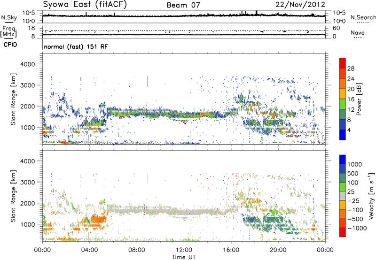The image size is (376, 260).
Task: Select the 20:00 time tick label
Action: [278, 250]
